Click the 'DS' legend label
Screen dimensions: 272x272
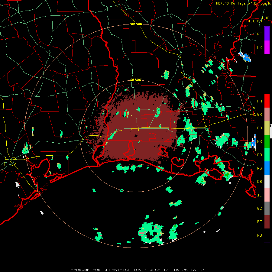coord(259,182)
